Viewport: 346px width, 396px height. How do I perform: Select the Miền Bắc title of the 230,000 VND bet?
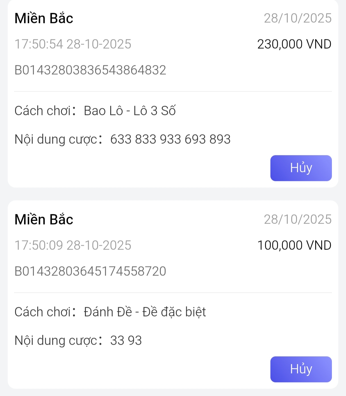pos(44,18)
